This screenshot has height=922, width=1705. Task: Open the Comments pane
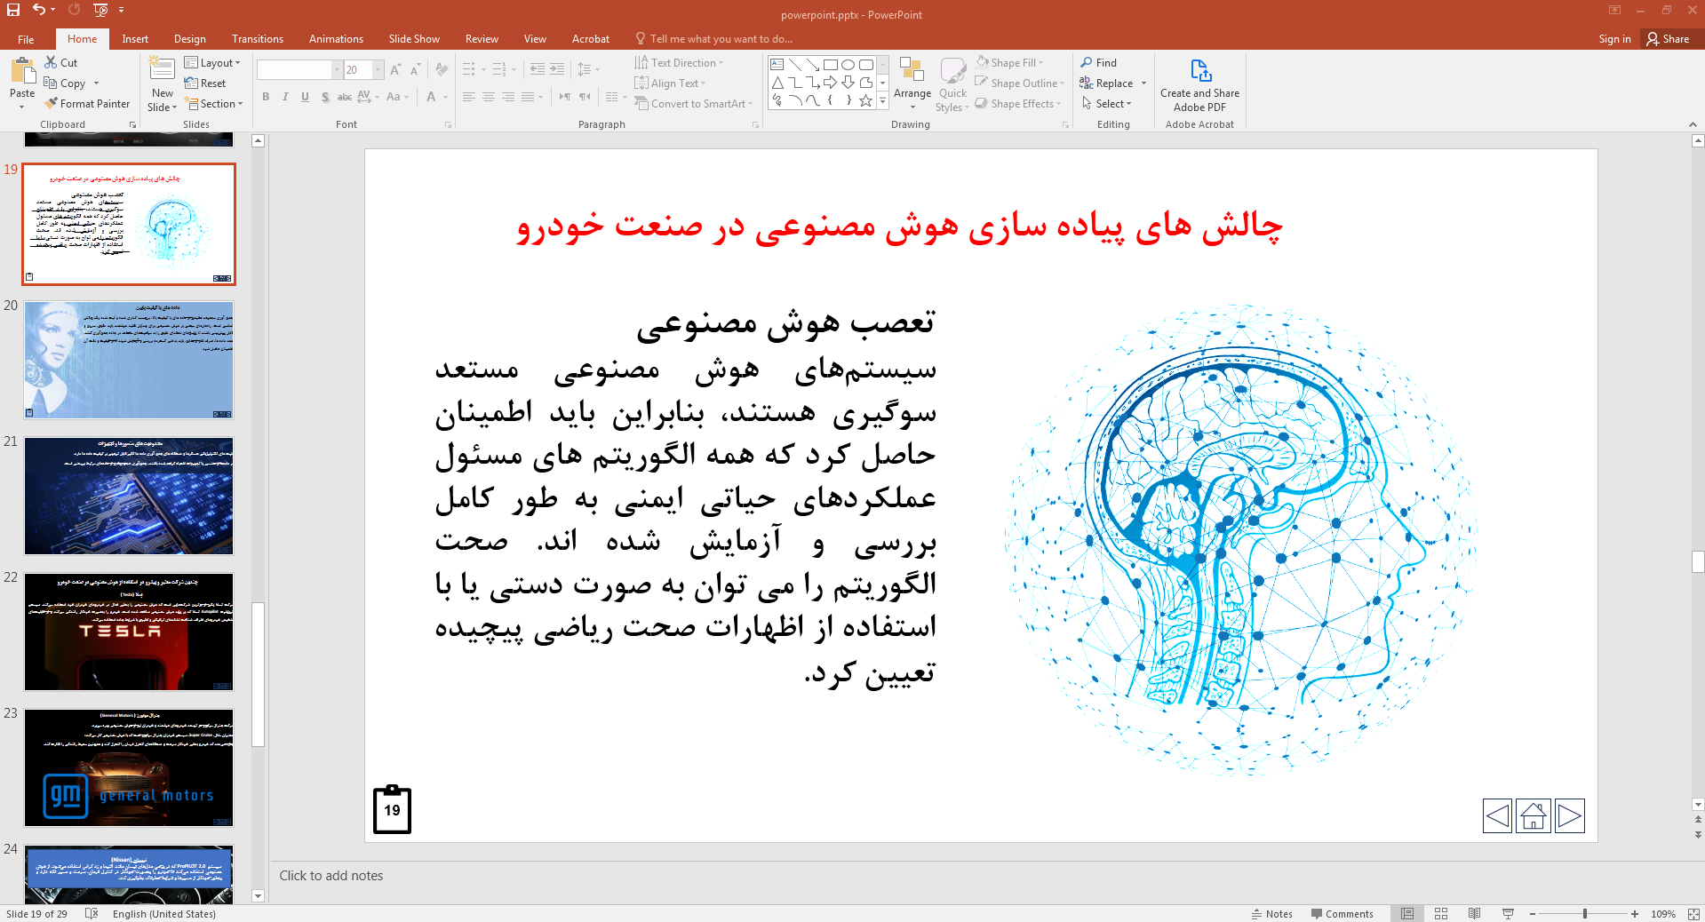point(1342,913)
